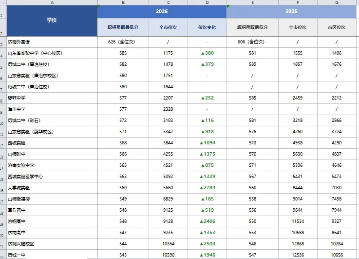Viewport: 359px width, 259px height.
Task: Select the merged 2026 header cell
Action: tap(162, 11)
